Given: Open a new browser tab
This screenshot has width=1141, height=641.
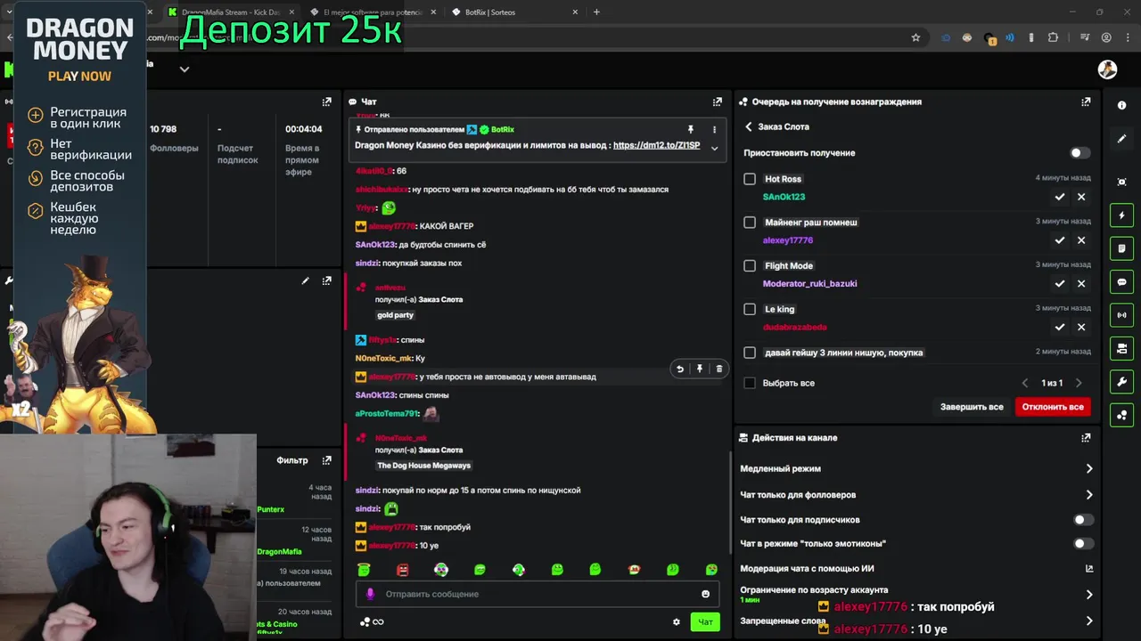Looking at the screenshot, I should (596, 12).
